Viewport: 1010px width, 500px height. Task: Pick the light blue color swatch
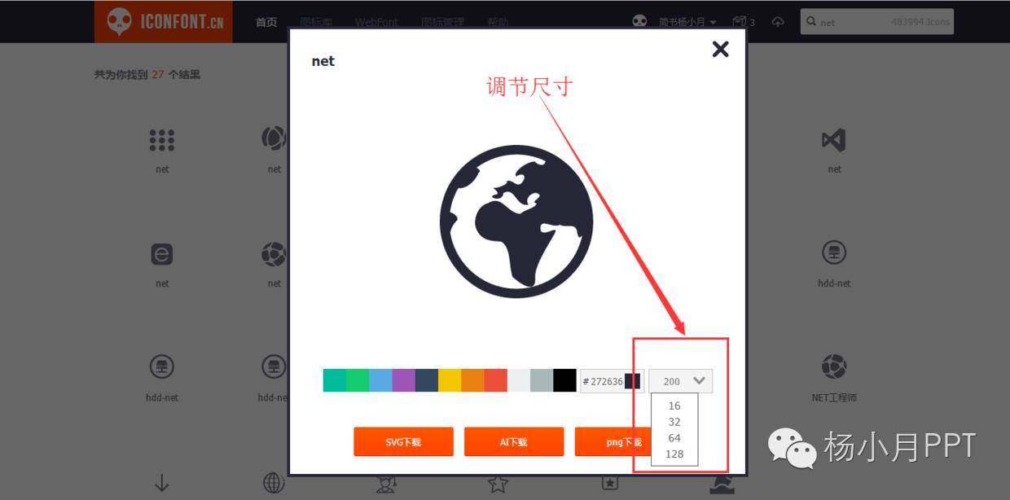coord(380,380)
